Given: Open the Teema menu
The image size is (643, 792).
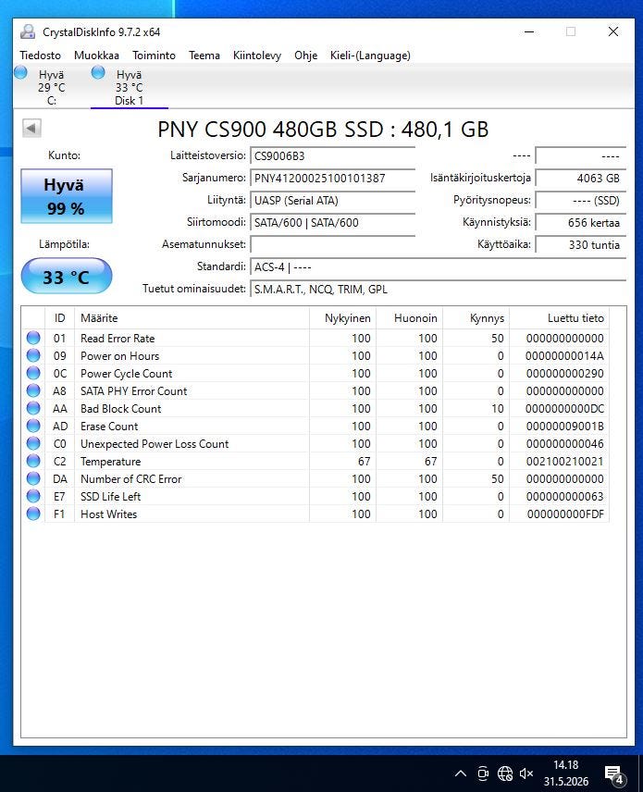Looking at the screenshot, I should [x=204, y=56].
